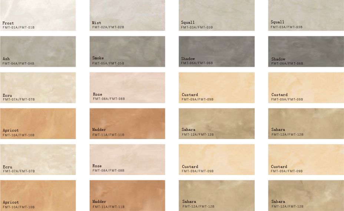The height and width of the screenshot is (211, 344).
Task: Click the "Smoke" name label
Action: click(98, 58)
